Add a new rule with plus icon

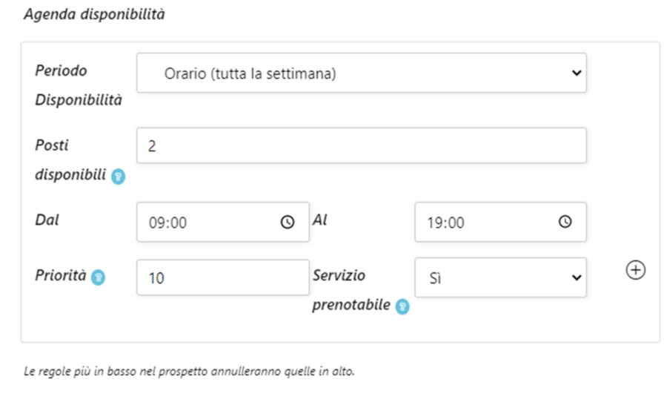(x=635, y=271)
